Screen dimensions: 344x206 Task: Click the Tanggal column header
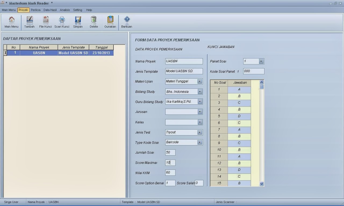101,47
